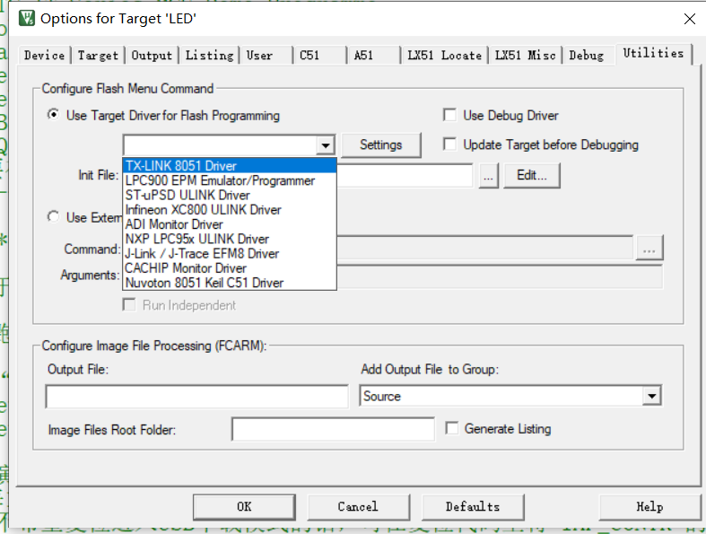Switch to the Target tab
This screenshot has height=534, width=706.
coord(98,56)
